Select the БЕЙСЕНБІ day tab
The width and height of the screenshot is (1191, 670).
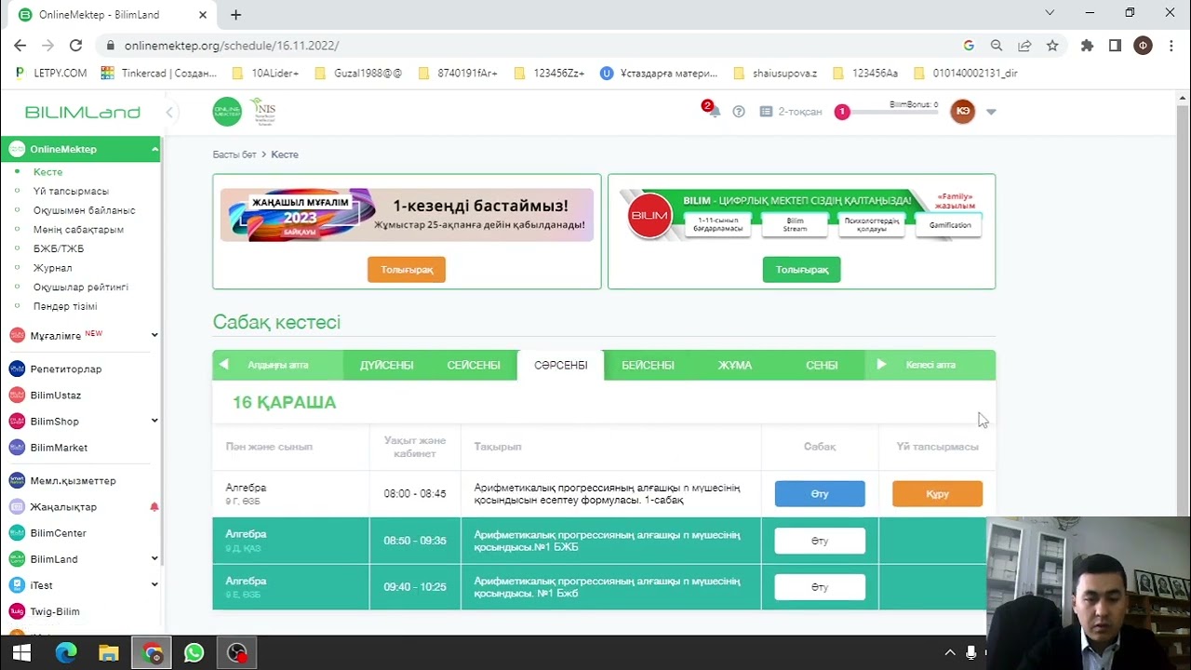pyautogui.click(x=648, y=365)
